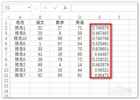Select cell containing 姓名9
The image size is (140, 100).
[x=20, y=49]
